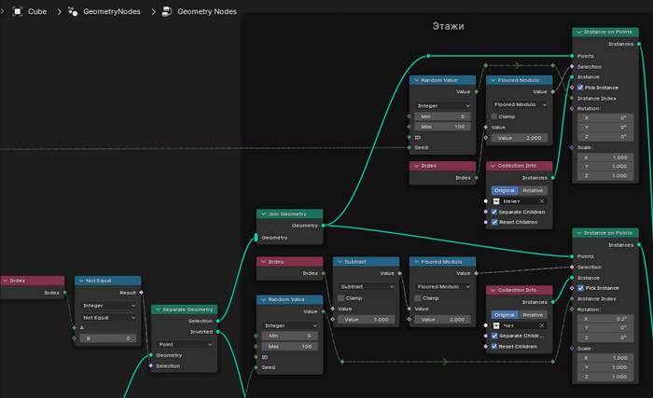
Task: Switch top Collection Info to Relative
Action: point(534,189)
